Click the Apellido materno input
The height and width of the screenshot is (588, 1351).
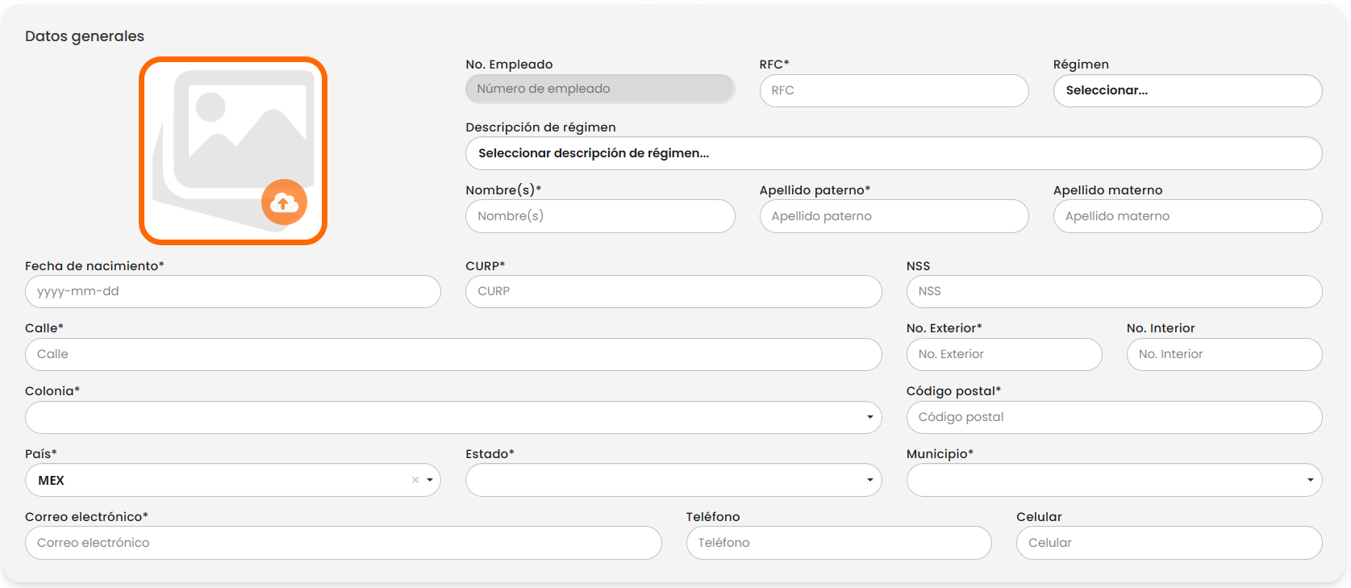1186,216
